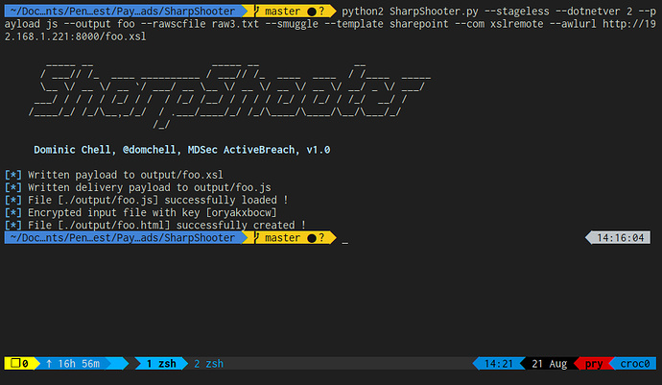Click the 'python2 SharpShooter.py' command text
The width and height of the screenshot is (662, 385).
point(410,11)
